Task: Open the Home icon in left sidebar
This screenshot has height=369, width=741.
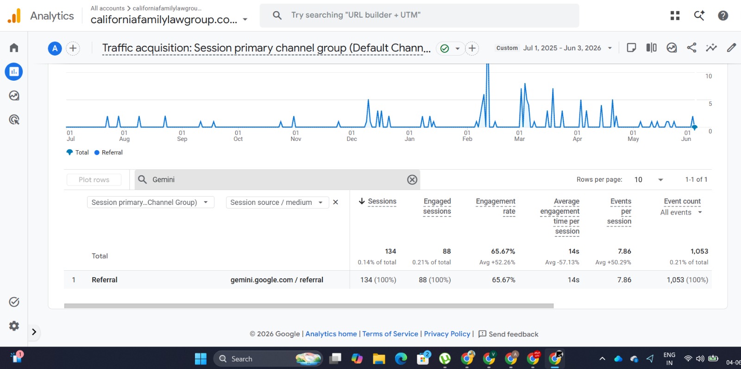Action: pos(14,48)
